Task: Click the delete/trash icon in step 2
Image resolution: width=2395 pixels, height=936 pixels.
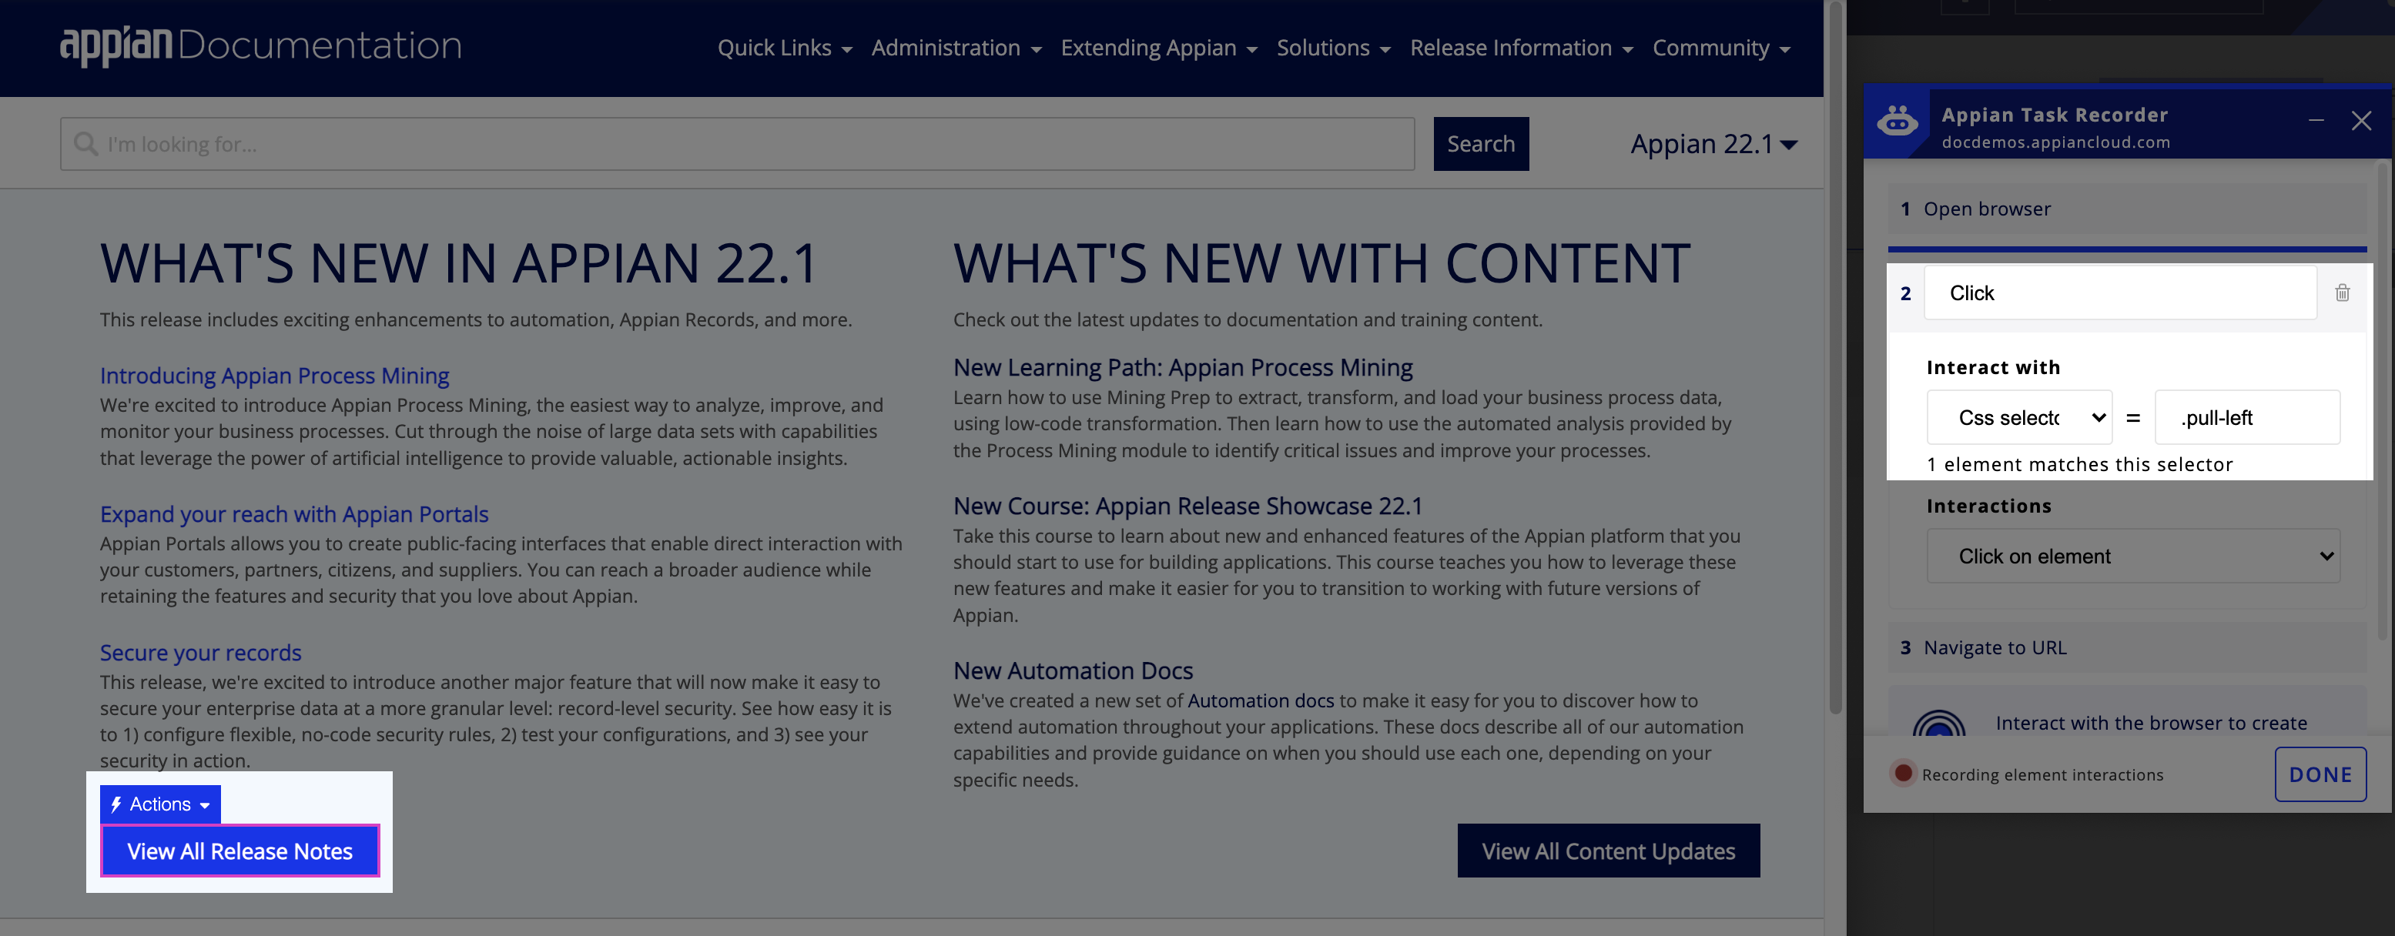Action: pyautogui.click(x=2345, y=293)
